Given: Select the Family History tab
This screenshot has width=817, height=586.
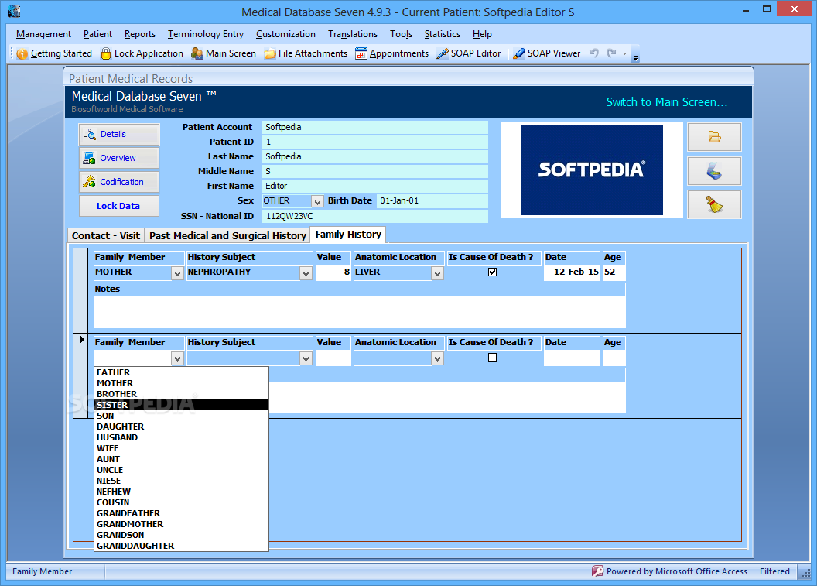Looking at the screenshot, I should (348, 235).
